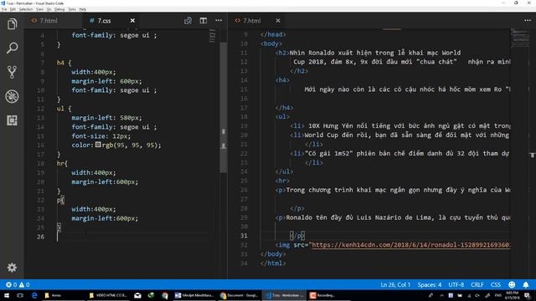
Task: Open the Chrome Document taskbar item
Action: (x=239, y=295)
